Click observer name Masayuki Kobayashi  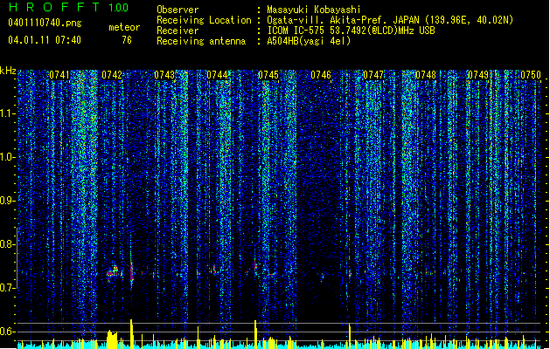point(314,10)
